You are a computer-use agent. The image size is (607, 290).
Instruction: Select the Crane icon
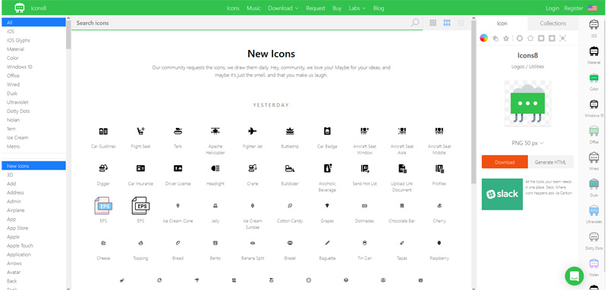[x=253, y=168]
